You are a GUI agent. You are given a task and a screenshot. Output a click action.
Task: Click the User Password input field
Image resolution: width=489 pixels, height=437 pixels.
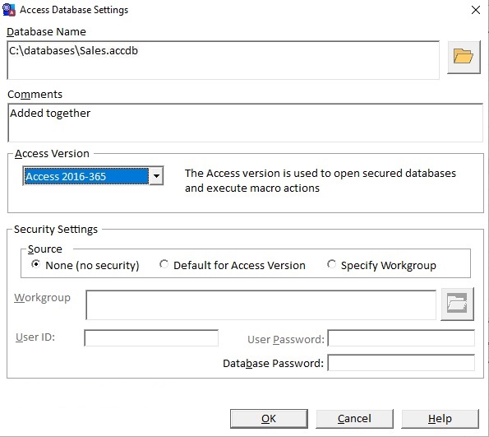coord(401,337)
